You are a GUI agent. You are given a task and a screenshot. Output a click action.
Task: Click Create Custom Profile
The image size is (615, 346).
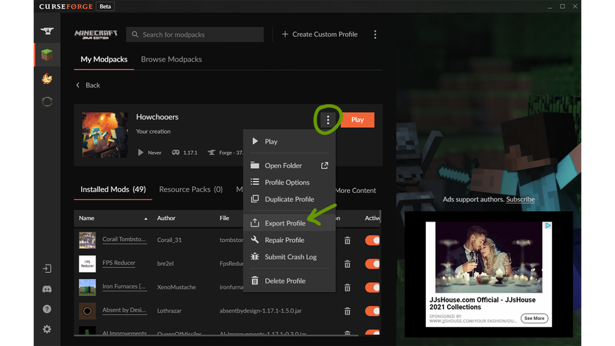320,34
